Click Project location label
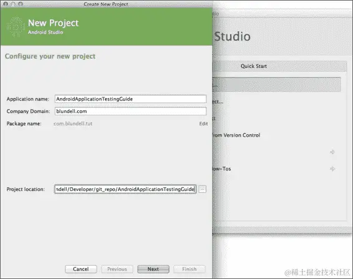353x279 pixels. tap(26, 189)
